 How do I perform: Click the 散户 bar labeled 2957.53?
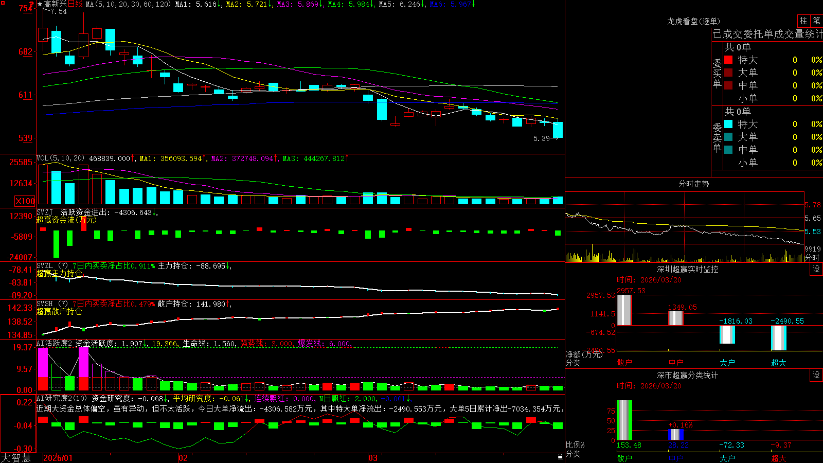point(624,310)
